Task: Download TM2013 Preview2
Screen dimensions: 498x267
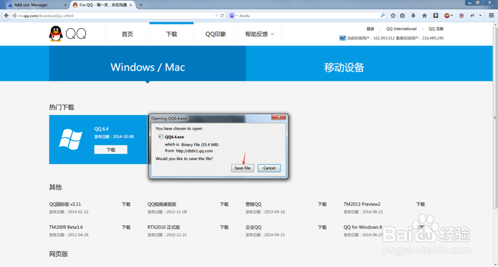Action: [x=420, y=204]
